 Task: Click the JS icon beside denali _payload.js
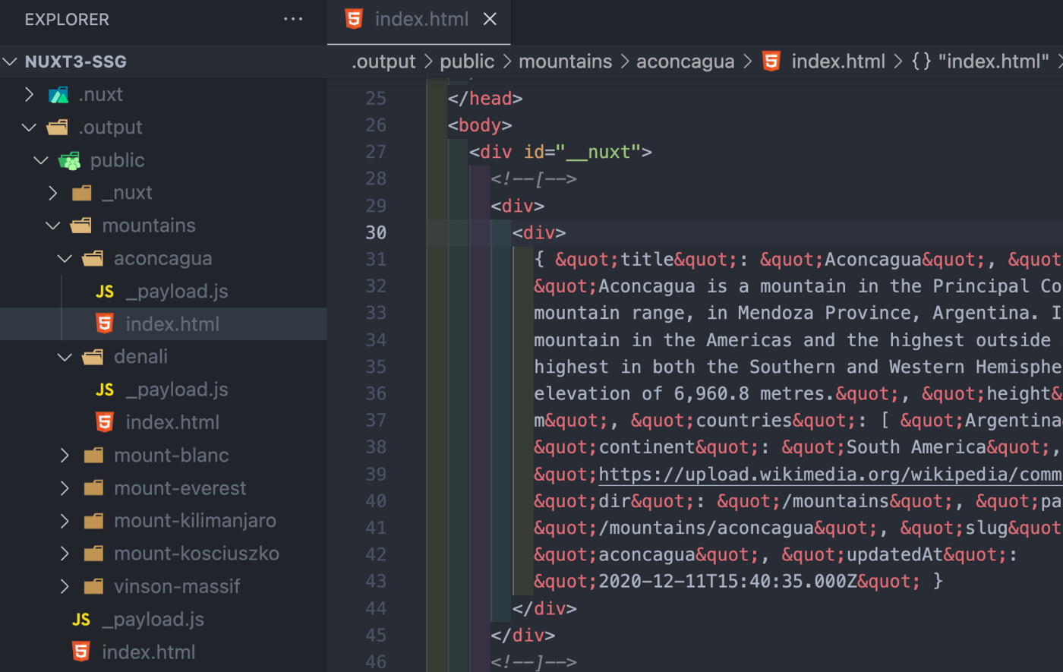point(106,389)
